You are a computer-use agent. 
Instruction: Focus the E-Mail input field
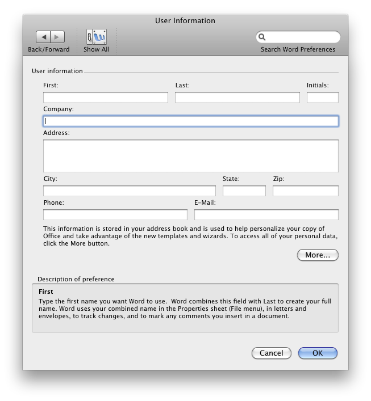pyautogui.click(x=266, y=215)
